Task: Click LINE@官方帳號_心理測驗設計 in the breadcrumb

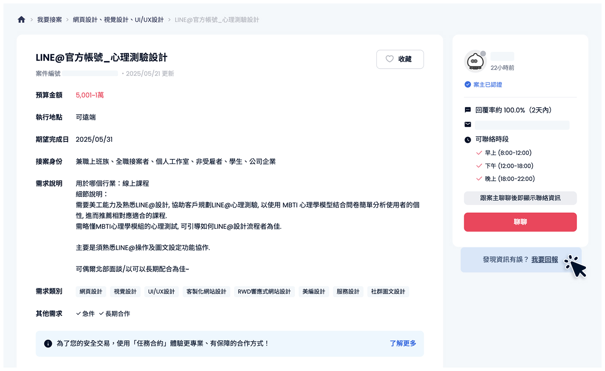Action: [217, 20]
